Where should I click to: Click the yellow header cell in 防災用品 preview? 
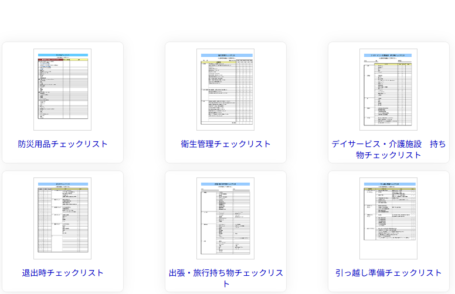point(79,60)
